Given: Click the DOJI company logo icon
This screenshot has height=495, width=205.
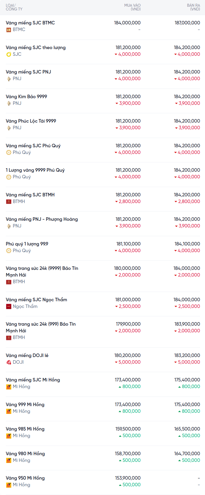Looking at the screenshot, I should 9,362.
